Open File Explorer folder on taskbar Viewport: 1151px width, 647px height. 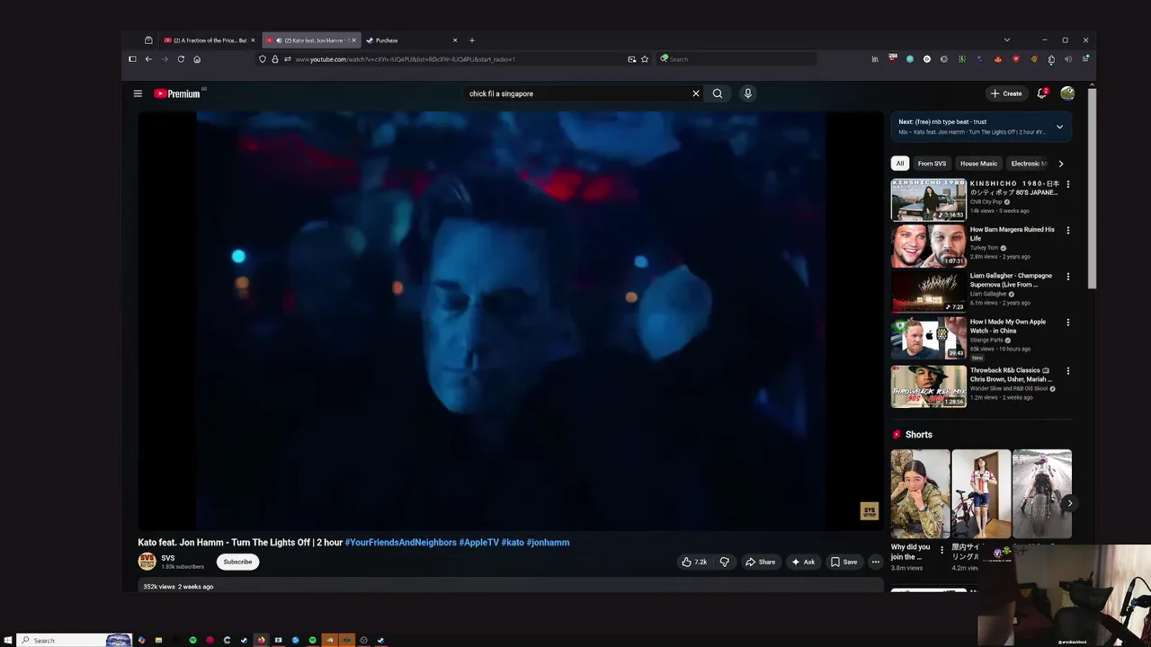[158, 641]
